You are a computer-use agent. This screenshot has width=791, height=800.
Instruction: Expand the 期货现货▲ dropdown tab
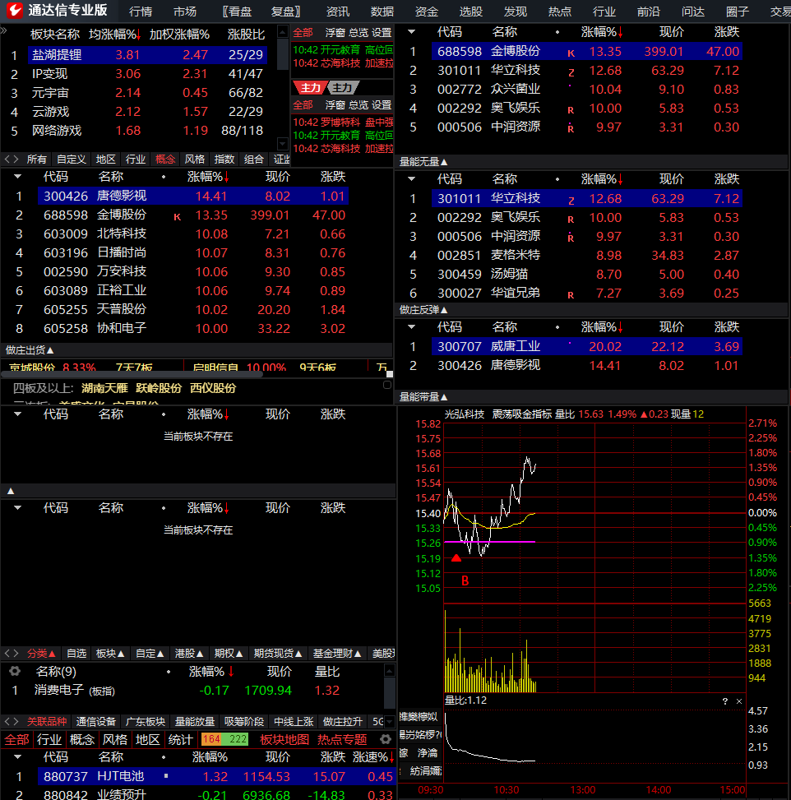coord(278,654)
